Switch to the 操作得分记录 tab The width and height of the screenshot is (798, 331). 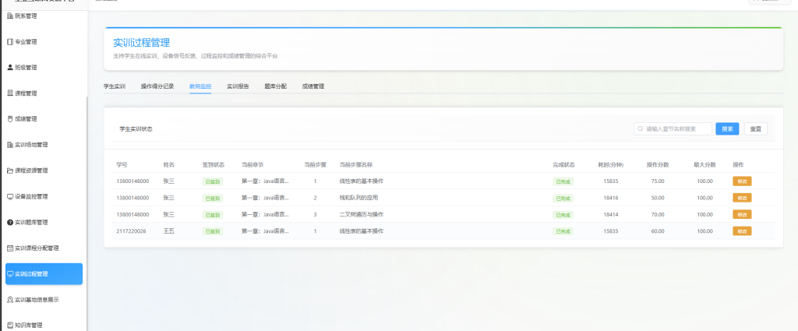tap(157, 86)
